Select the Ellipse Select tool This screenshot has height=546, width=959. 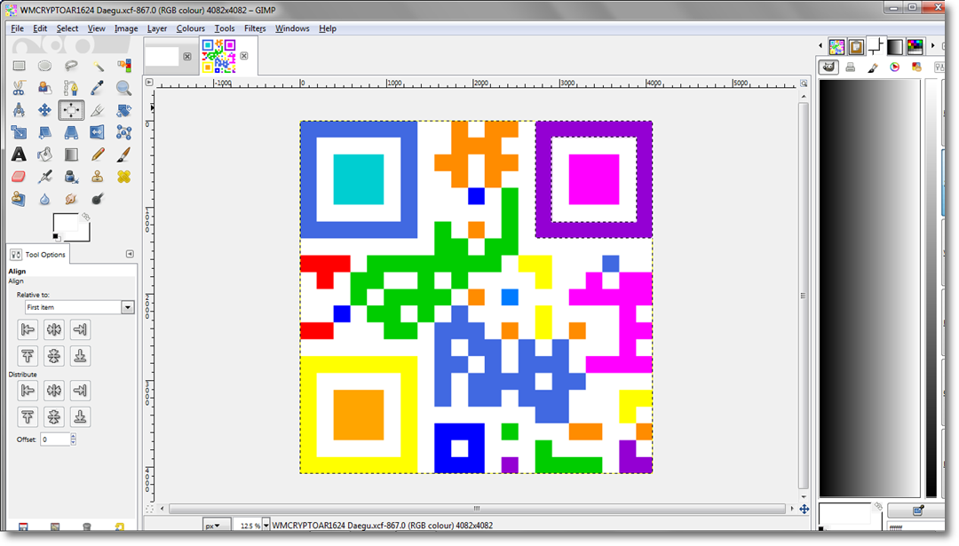coord(44,66)
